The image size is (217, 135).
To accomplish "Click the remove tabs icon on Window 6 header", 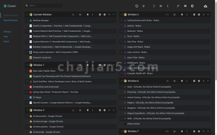I will click(175, 81).
